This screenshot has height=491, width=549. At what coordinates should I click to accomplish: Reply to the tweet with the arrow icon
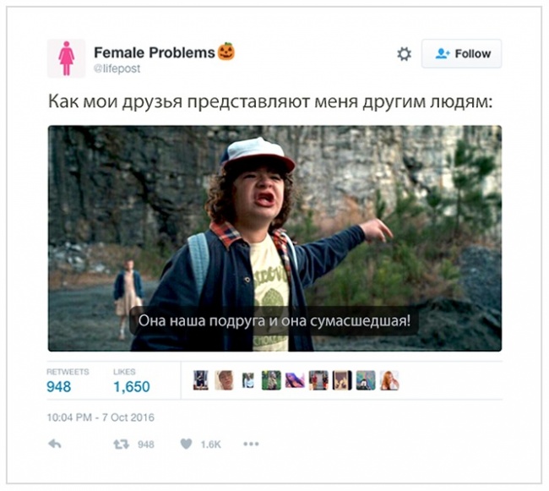[x=55, y=444]
